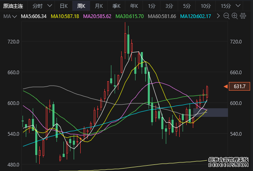Click the 540.0 label on right axis
This screenshot has width=253, height=171.
click(x=236, y=134)
